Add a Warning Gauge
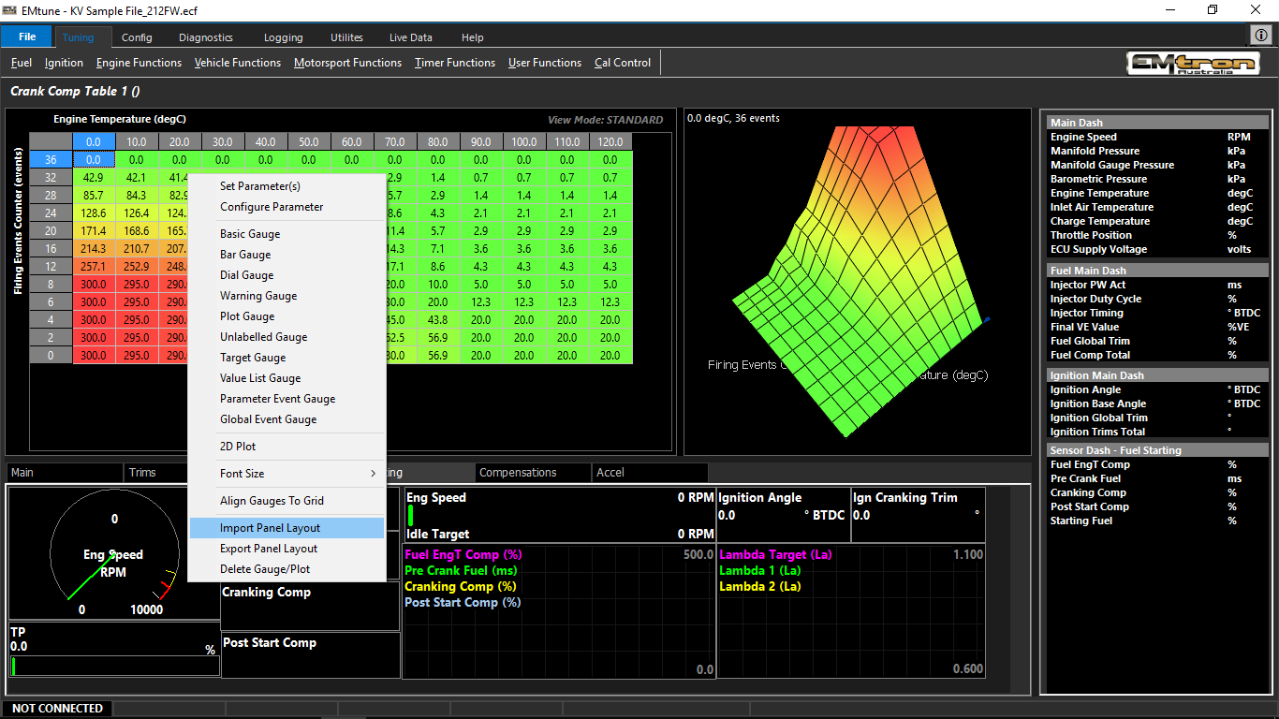This screenshot has height=719, width=1279. 287,296
